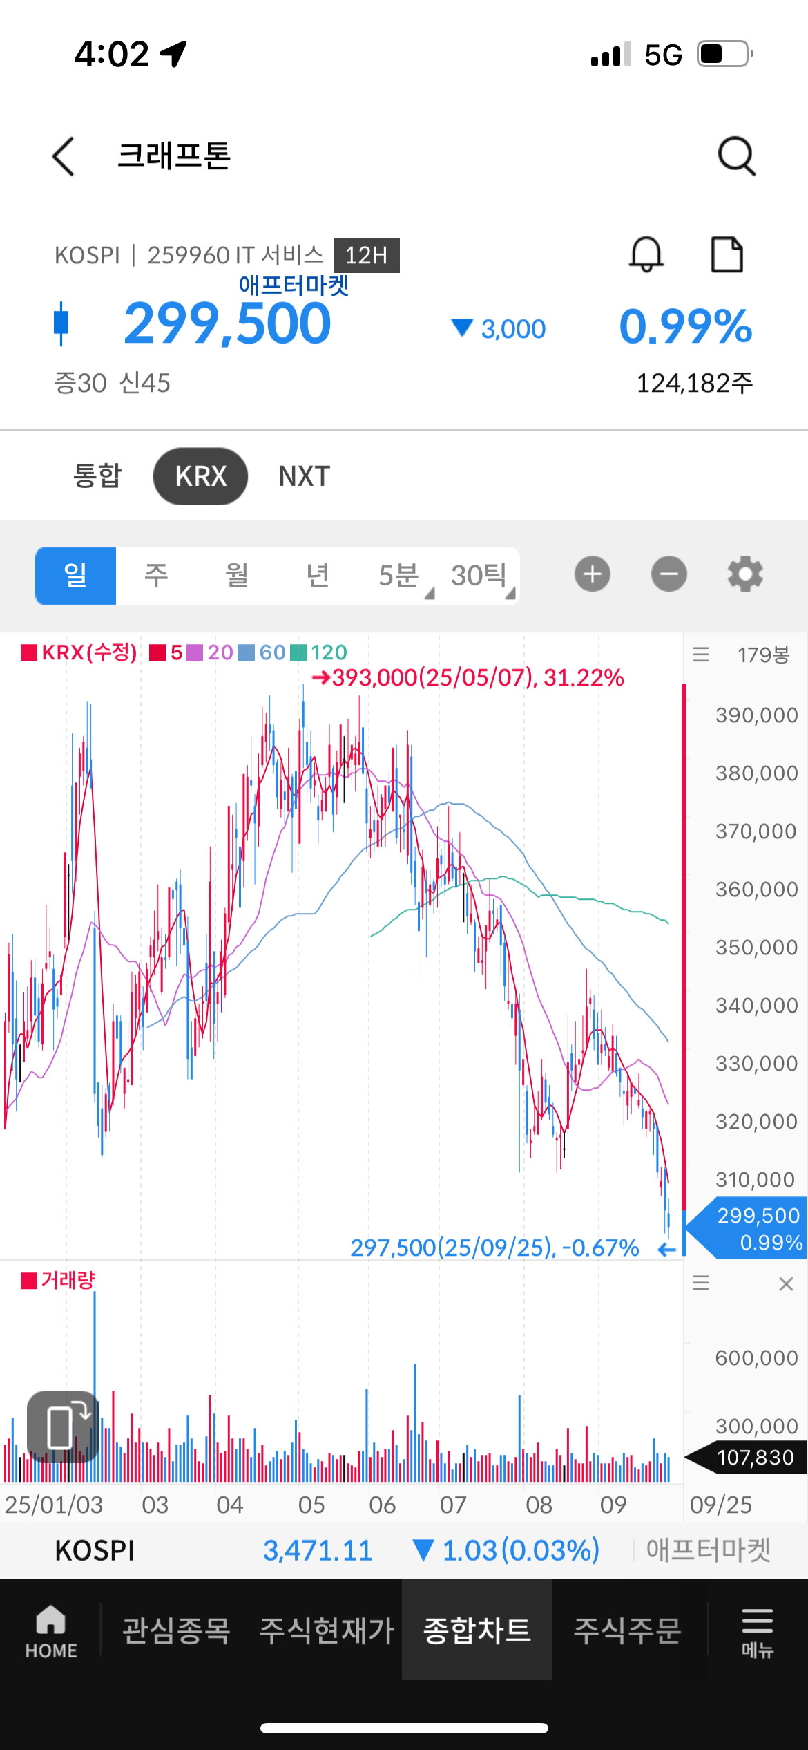Image resolution: width=808 pixels, height=1750 pixels.
Task: Tap the 60-day moving average swatch
Action: [x=247, y=652]
